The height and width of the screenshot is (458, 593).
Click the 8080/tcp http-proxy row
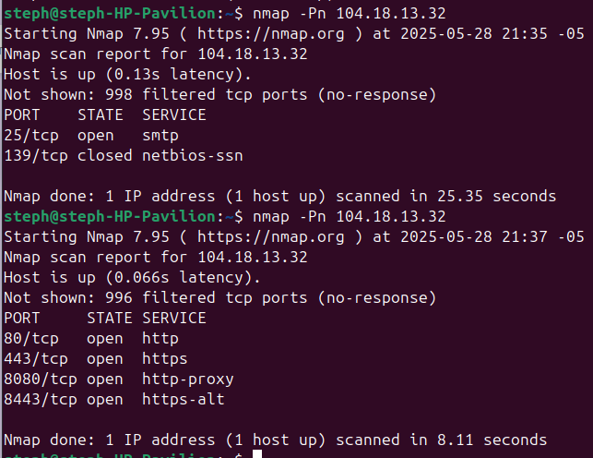pyautogui.click(x=119, y=380)
